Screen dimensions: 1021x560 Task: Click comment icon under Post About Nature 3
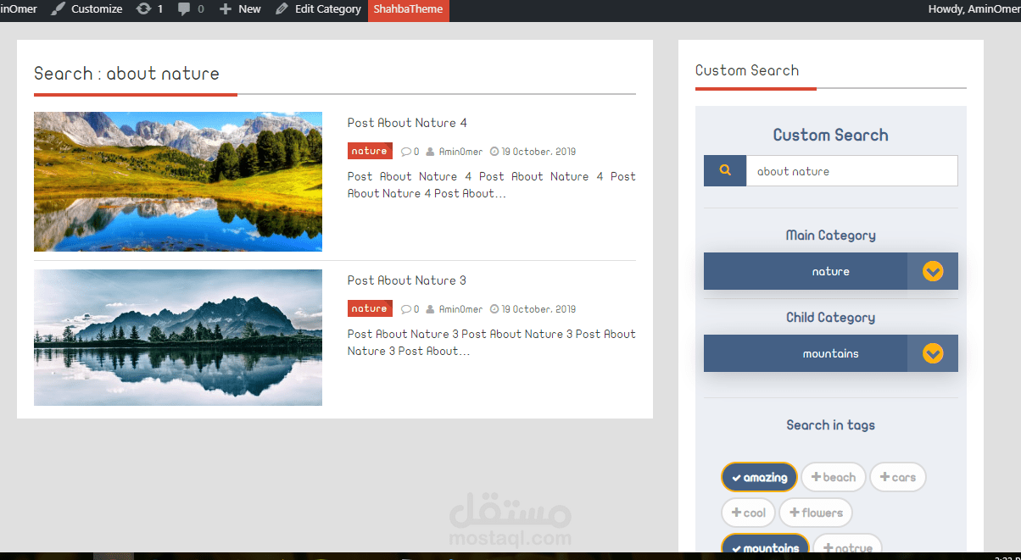405,309
